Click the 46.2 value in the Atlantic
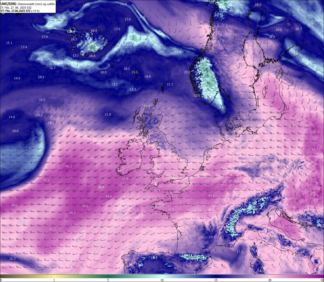Image resolution: width=324 pixels, height=282 pixels. click(x=69, y=166)
